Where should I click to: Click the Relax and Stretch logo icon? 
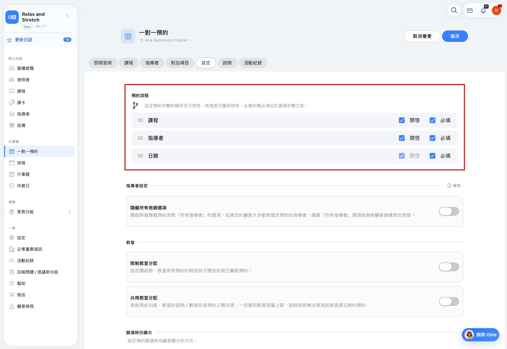[x=12, y=17]
